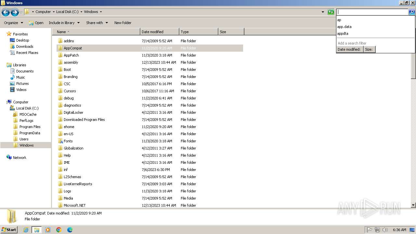The width and height of the screenshot is (416, 234).
Task: Expand the arrow after Windows breadcrumb
Action: 101,12
